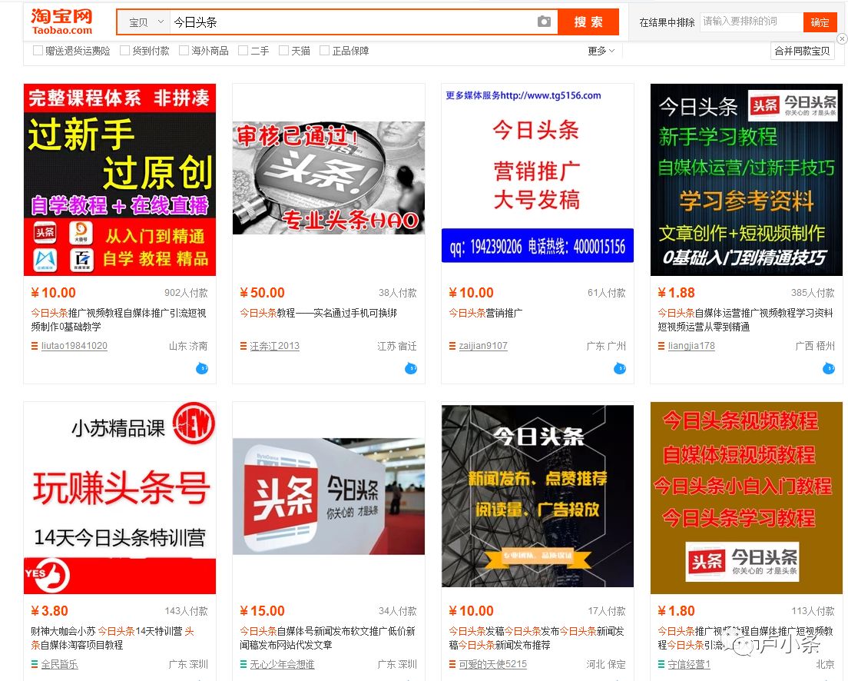Visit seller 汪奔江2013 shop

click(275, 346)
